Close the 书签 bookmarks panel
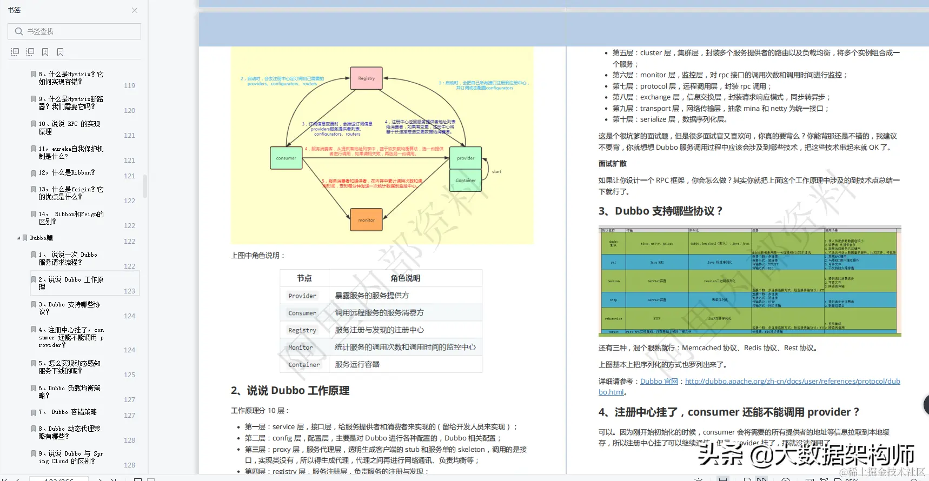The width and height of the screenshot is (929, 481). pyautogui.click(x=135, y=10)
